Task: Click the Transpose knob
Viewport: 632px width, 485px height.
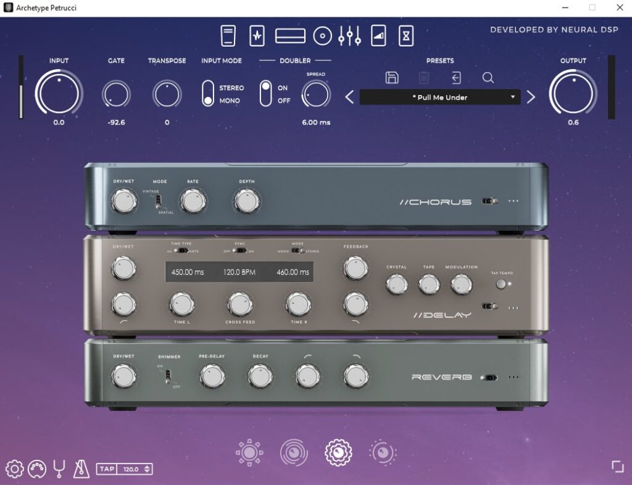Action: 167,94
